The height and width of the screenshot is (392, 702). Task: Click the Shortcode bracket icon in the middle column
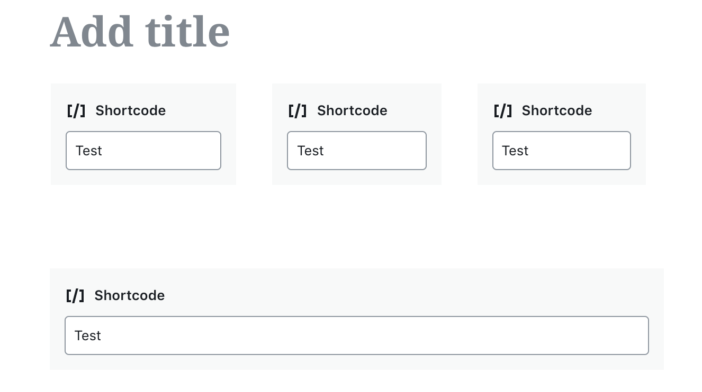[298, 110]
